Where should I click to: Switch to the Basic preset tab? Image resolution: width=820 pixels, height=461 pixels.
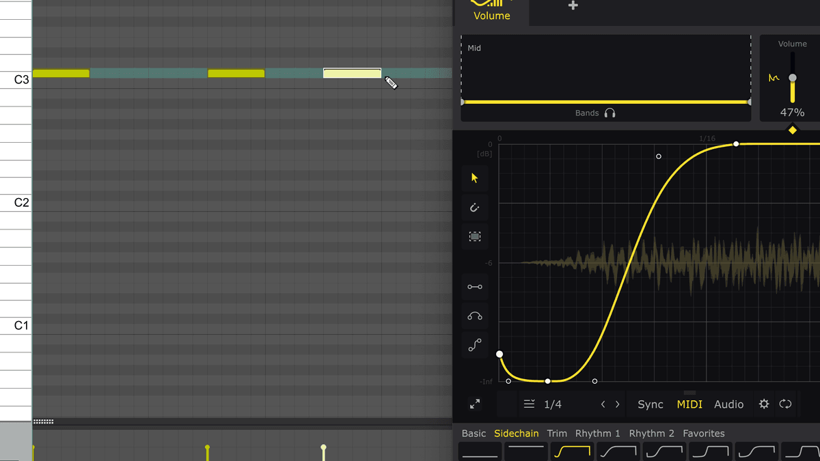pyautogui.click(x=474, y=433)
